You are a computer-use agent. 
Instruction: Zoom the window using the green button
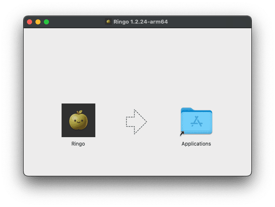[46, 22]
